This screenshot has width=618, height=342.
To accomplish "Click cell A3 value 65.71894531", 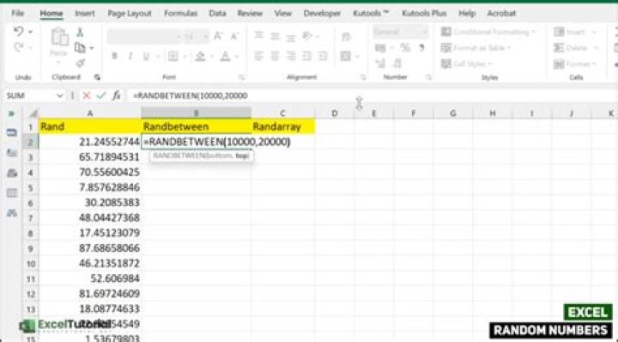I will (89, 157).
